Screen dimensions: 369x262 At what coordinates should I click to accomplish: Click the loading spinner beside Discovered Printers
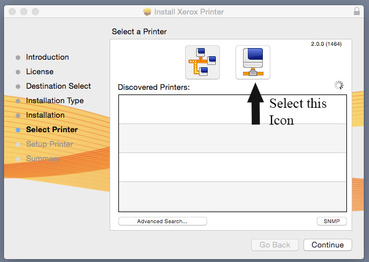coord(339,85)
